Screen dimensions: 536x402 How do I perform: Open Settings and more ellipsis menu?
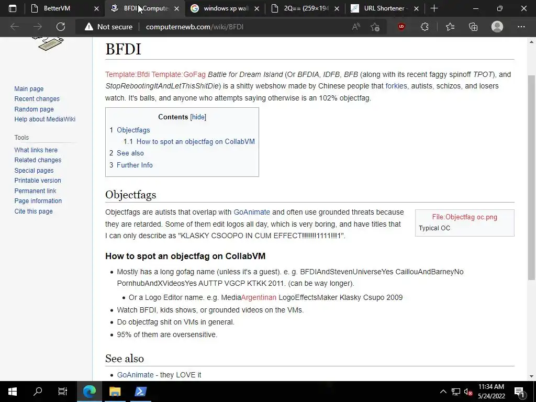click(x=521, y=27)
